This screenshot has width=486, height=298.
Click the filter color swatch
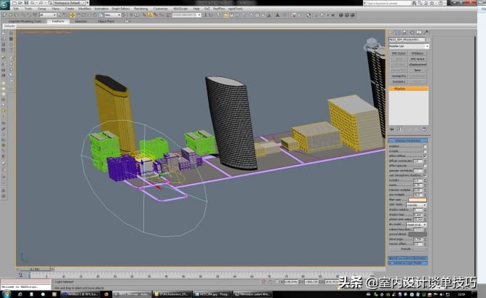click(x=419, y=200)
